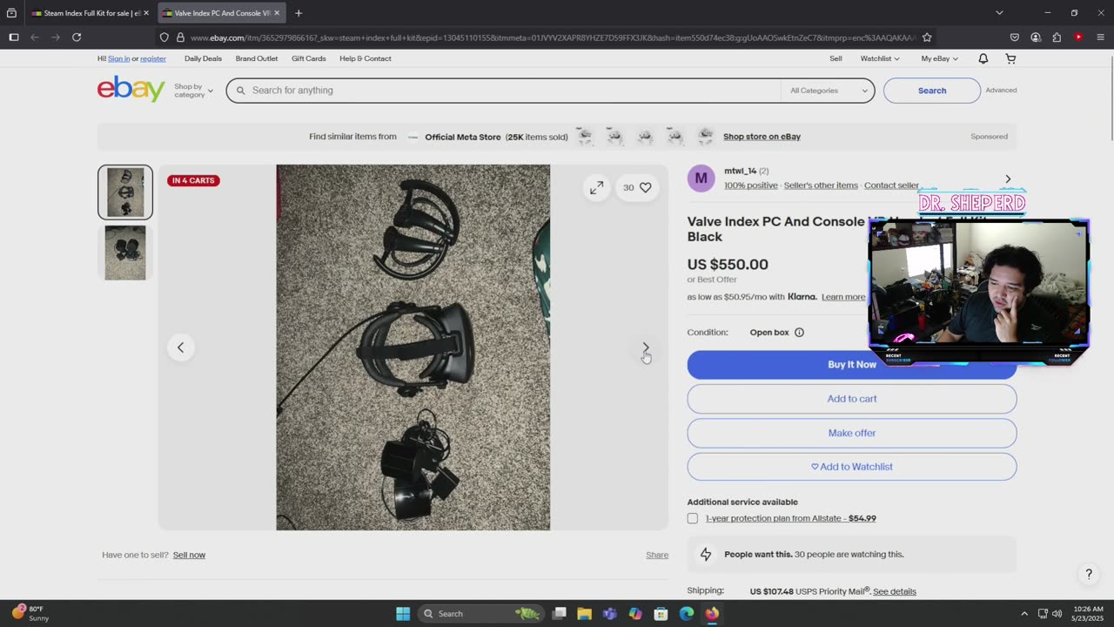1114x627 pixels.
Task: Open the taskbar volume speaker icon
Action: [x=1057, y=613]
